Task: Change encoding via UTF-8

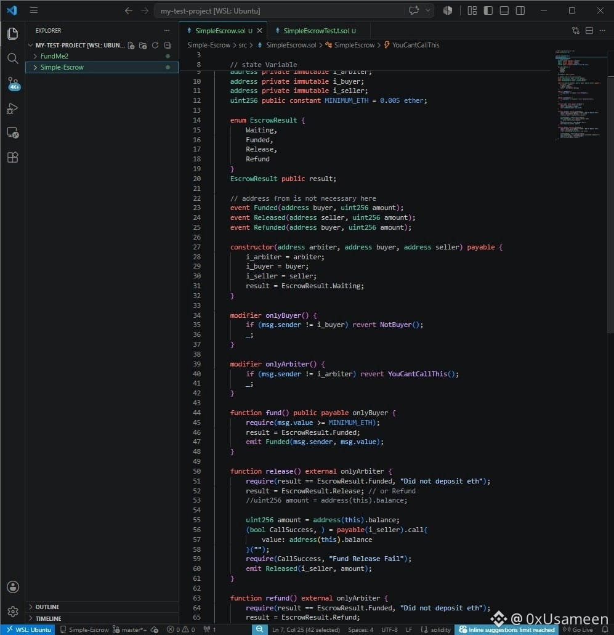Action: click(389, 629)
